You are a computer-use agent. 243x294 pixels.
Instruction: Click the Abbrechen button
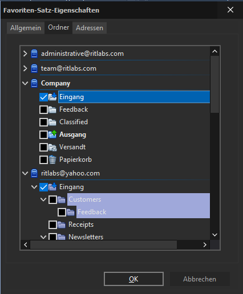pos(200,279)
